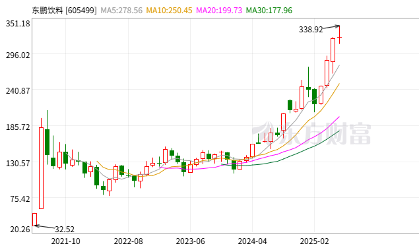Click the 东方财富 watermark logo
The height and width of the screenshot is (248, 419).
pos(311,133)
